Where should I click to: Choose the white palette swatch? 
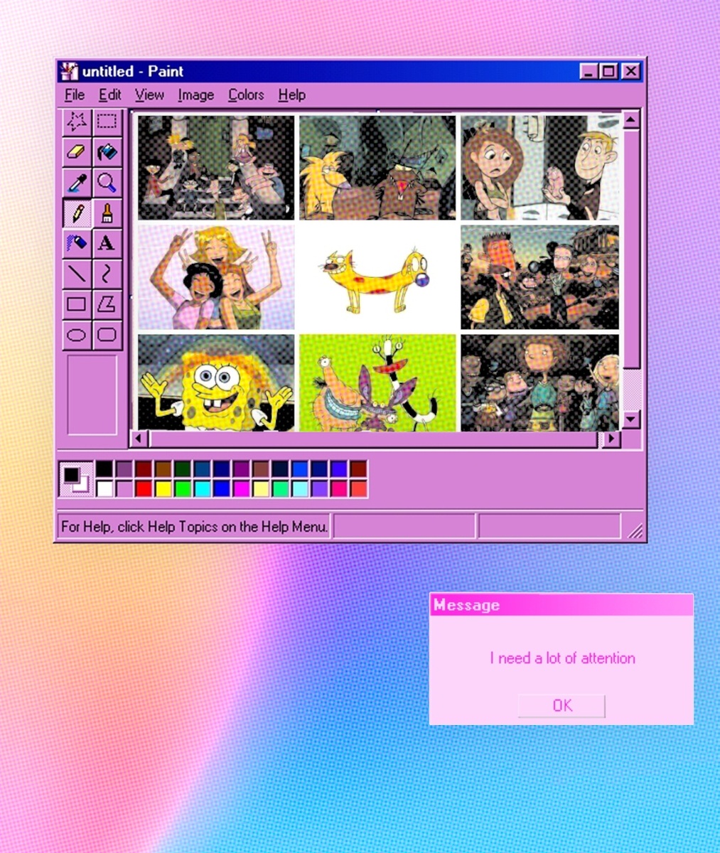tap(104, 489)
